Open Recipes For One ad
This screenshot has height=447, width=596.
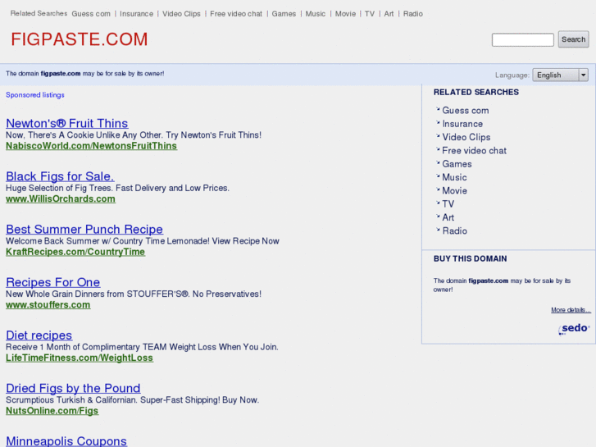[x=52, y=282]
